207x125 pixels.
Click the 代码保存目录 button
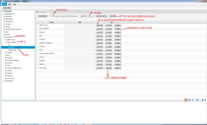[42, 16]
